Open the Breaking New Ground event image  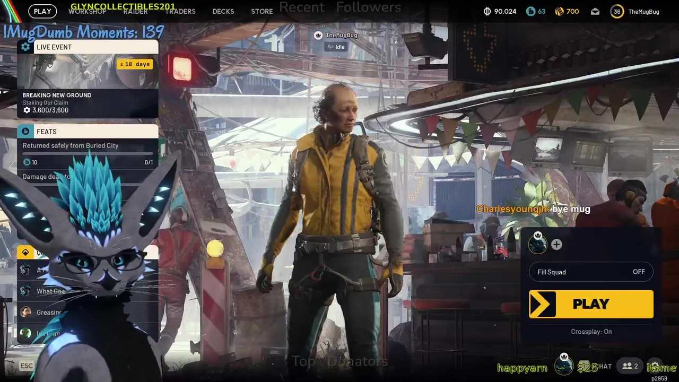point(88,71)
